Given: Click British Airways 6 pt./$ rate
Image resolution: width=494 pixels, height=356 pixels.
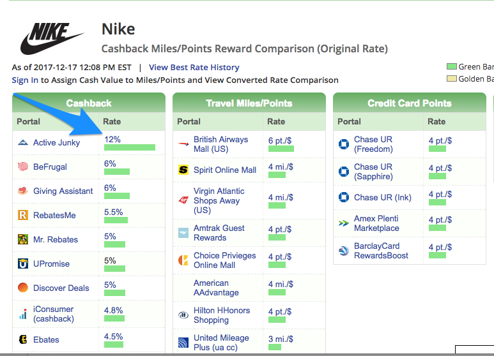Looking at the screenshot, I should pos(280,140).
